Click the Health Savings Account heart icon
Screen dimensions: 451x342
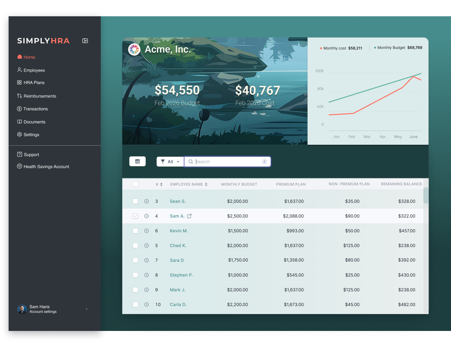click(19, 166)
